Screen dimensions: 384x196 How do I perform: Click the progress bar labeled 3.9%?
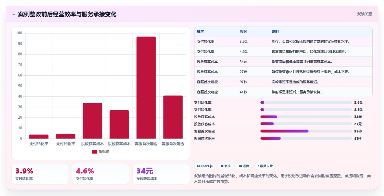306,102
